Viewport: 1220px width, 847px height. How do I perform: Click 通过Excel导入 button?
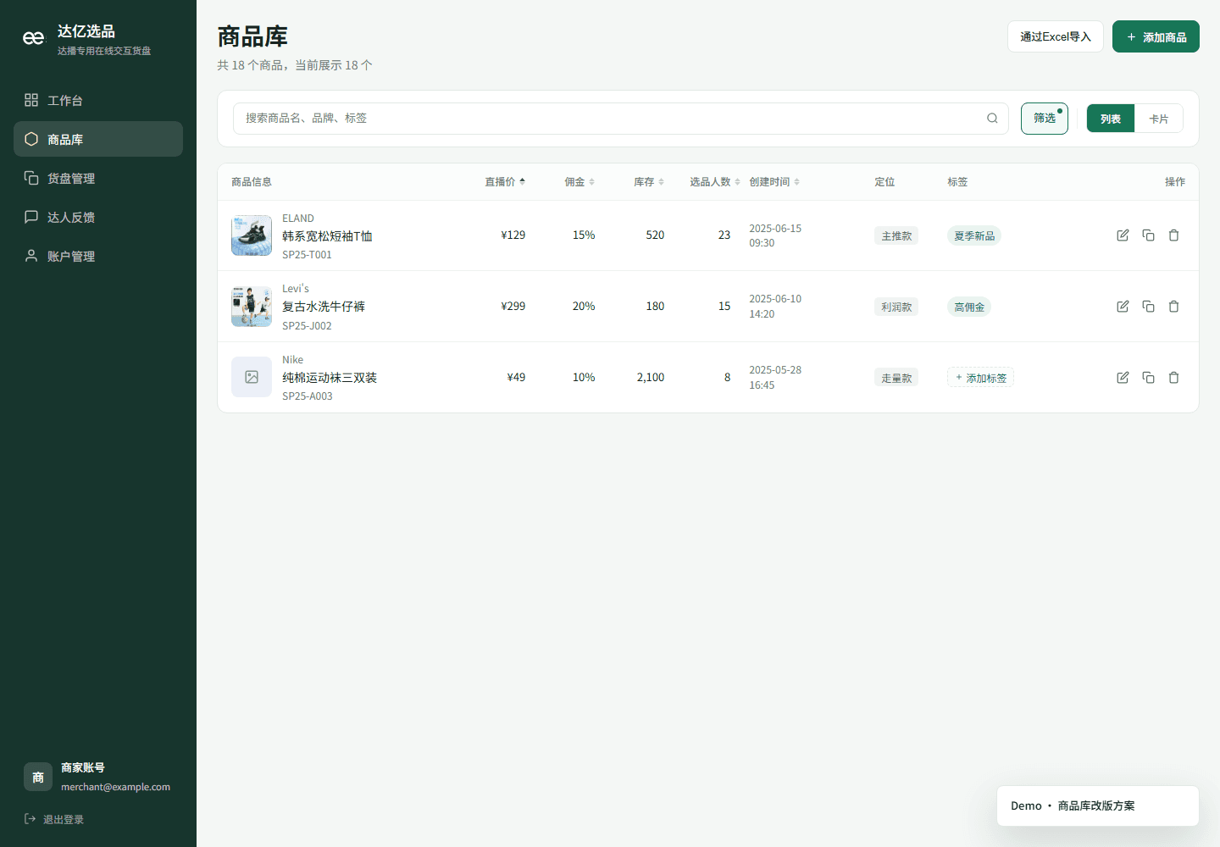(1056, 36)
